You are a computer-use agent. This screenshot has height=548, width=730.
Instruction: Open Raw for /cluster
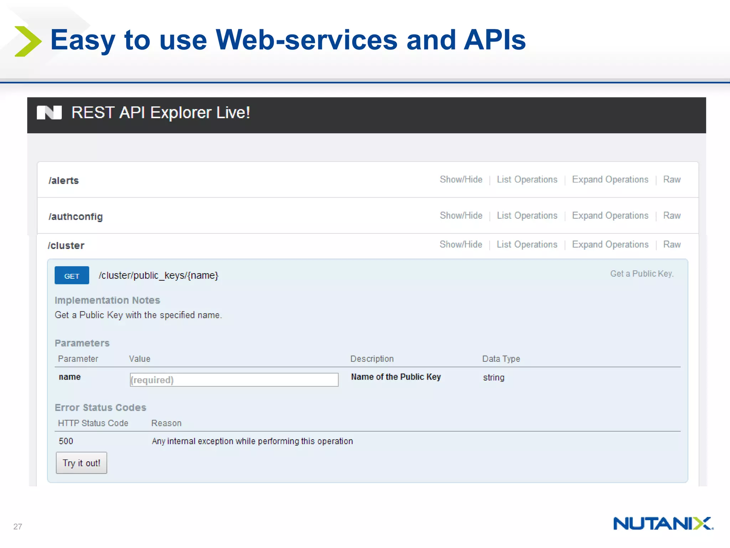672,244
